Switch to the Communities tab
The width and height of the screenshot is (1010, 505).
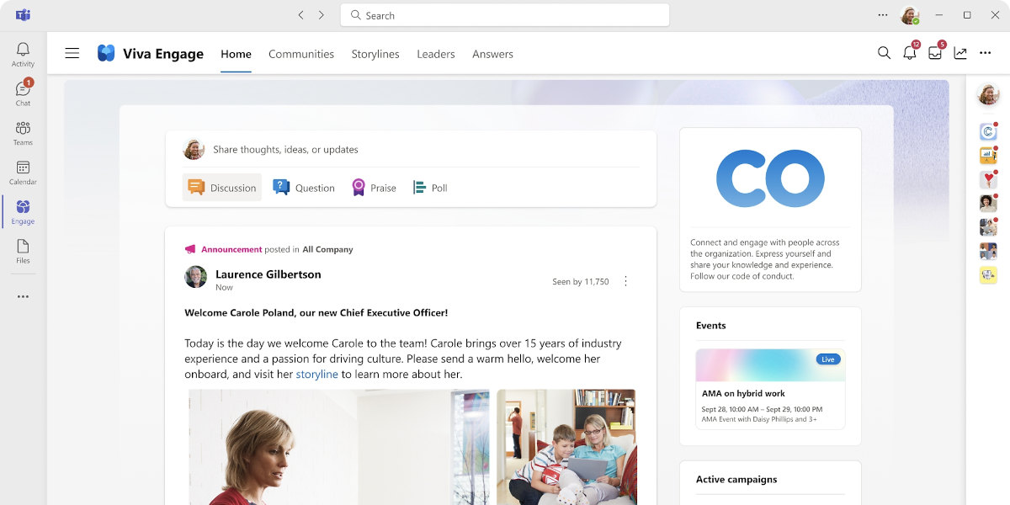[x=301, y=54]
